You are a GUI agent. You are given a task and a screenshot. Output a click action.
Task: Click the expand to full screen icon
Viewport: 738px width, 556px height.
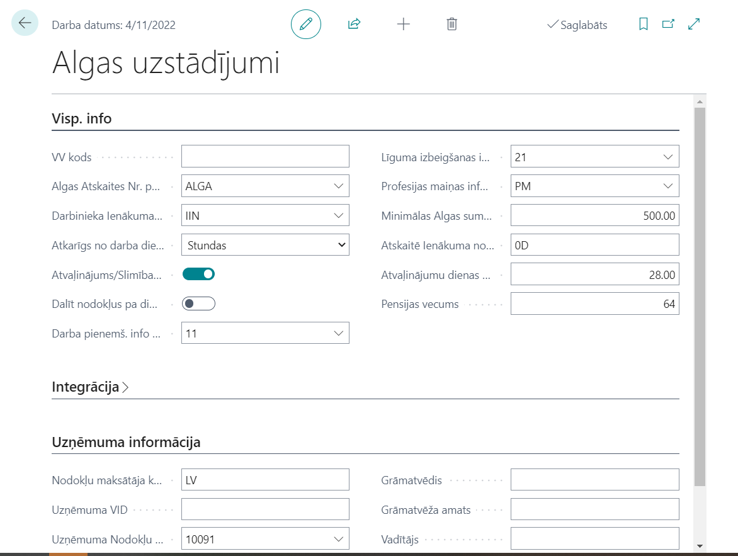tap(694, 25)
